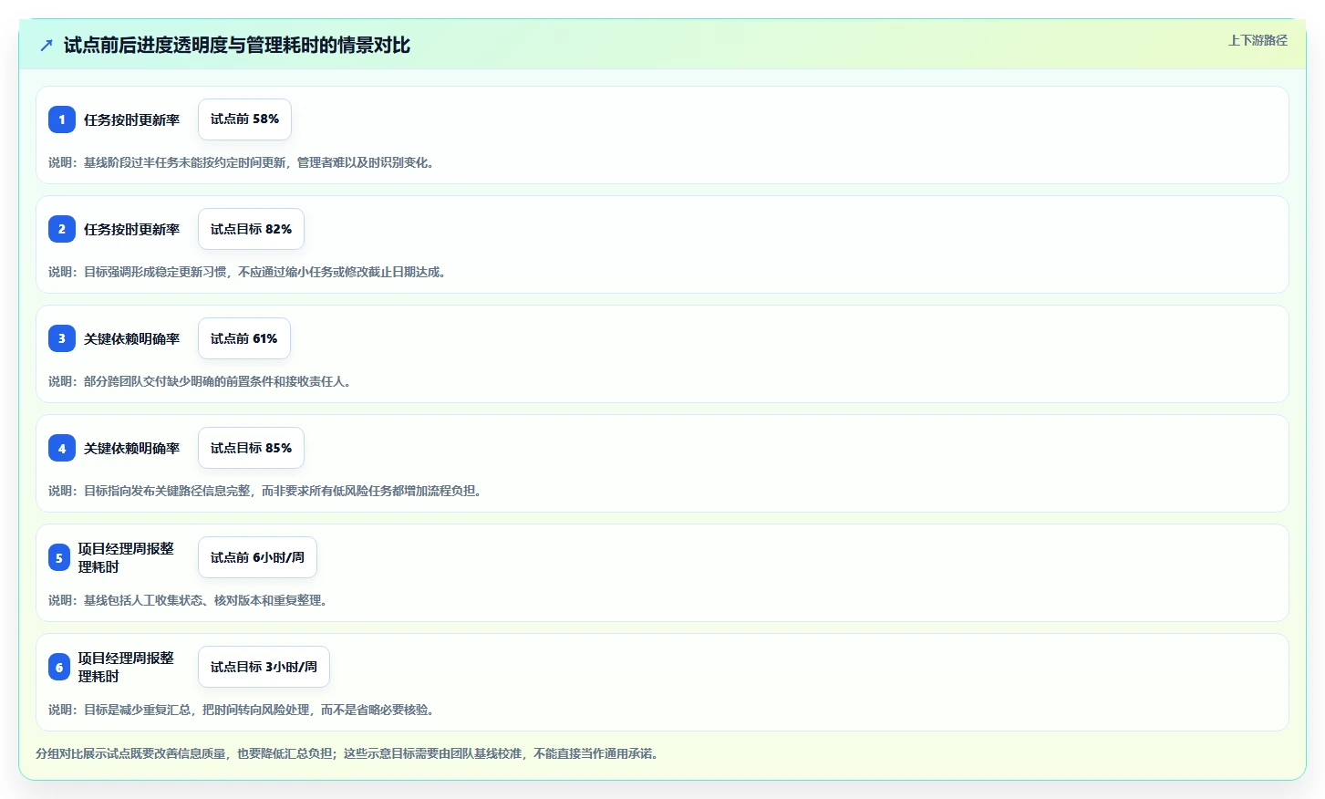The height and width of the screenshot is (799, 1325).
Task: Click number badge 3 on third card
Action: 62,338
